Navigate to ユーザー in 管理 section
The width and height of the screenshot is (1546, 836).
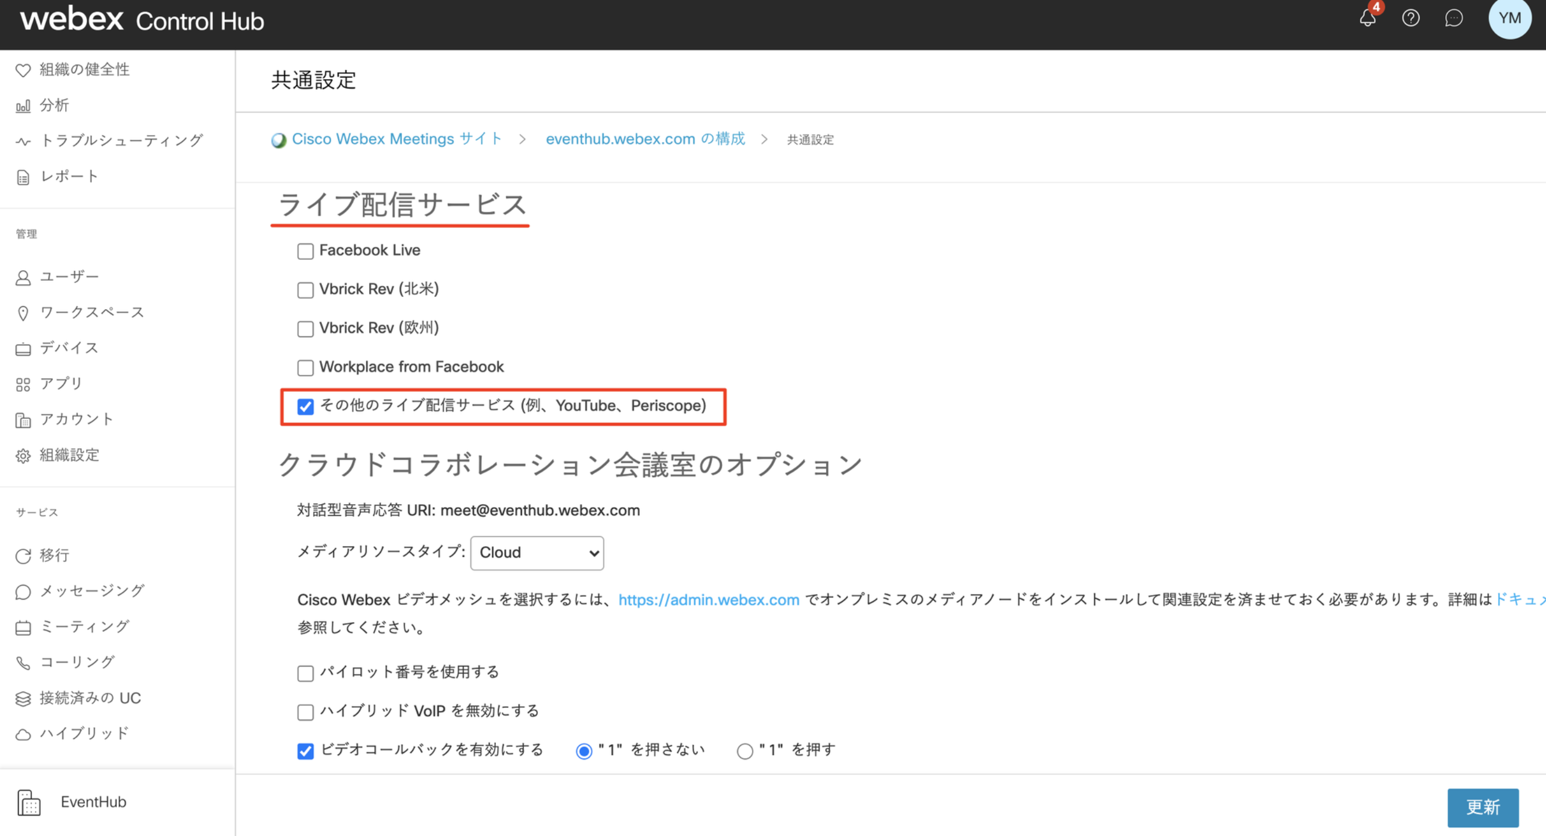click(x=69, y=277)
